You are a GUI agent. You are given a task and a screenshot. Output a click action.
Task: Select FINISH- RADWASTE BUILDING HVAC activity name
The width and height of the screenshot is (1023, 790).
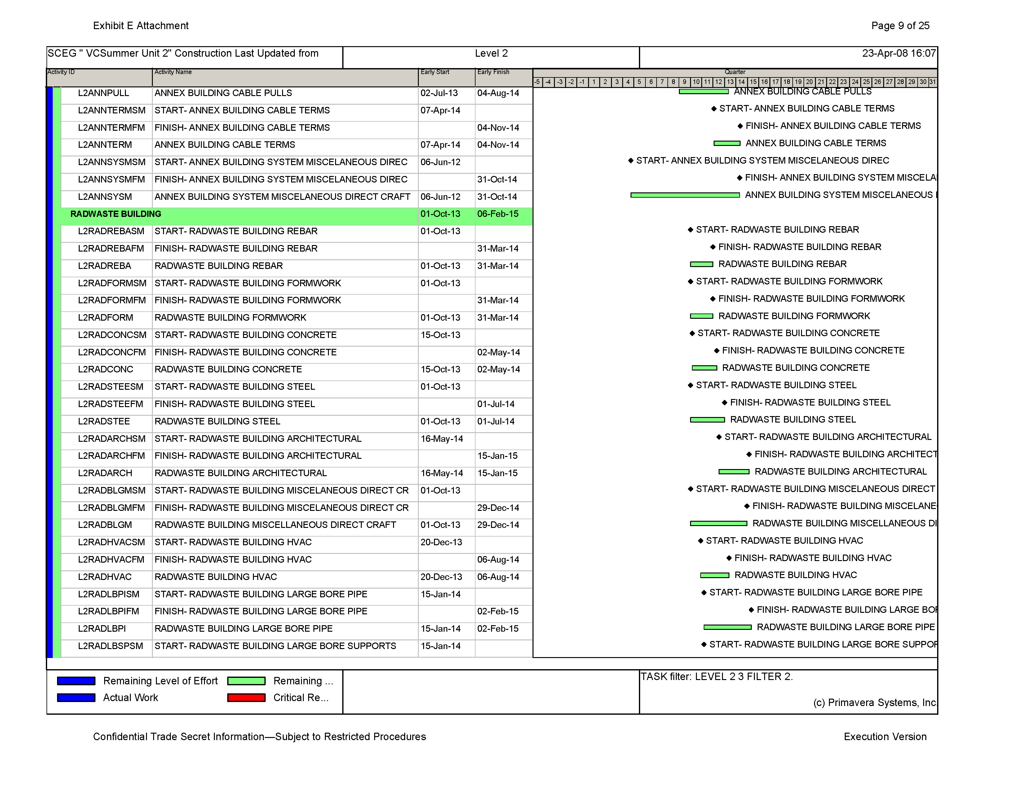tap(233, 560)
